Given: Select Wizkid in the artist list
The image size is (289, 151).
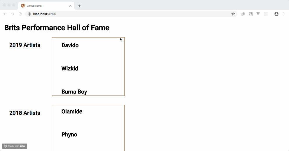Looking at the screenshot, I should pyautogui.click(x=70, y=69).
